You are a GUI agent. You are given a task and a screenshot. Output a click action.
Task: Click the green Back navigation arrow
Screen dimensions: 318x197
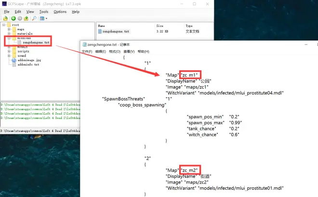pyautogui.click(x=13, y=18)
